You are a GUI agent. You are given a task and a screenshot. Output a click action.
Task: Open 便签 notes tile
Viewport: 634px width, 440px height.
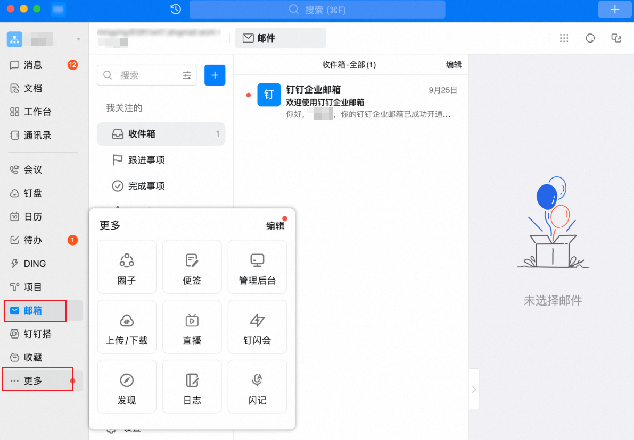click(192, 267)
